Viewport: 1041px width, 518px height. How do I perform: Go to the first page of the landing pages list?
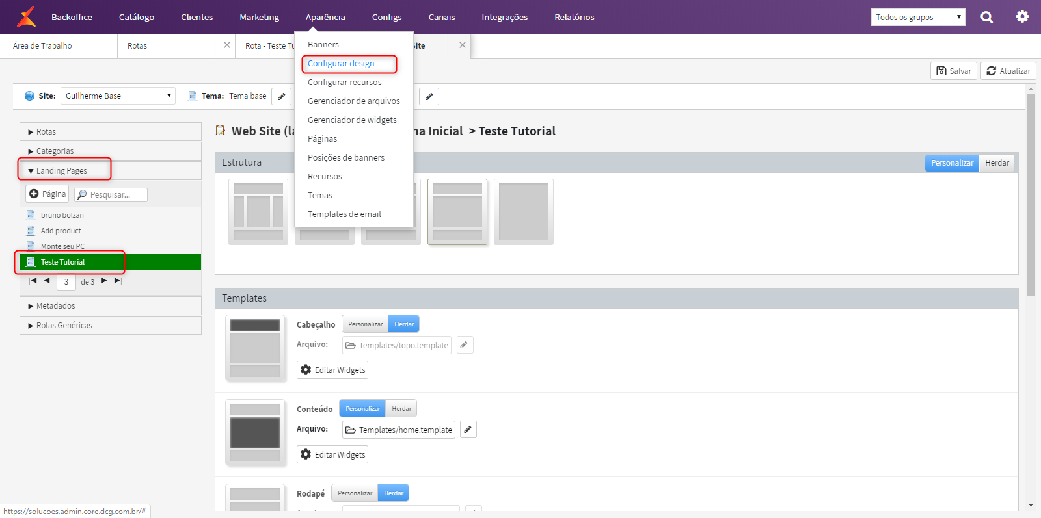tap(33, 281)
